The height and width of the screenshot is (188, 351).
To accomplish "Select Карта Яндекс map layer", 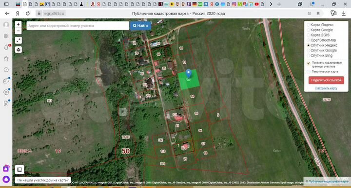I will click(x=308, y=25).
